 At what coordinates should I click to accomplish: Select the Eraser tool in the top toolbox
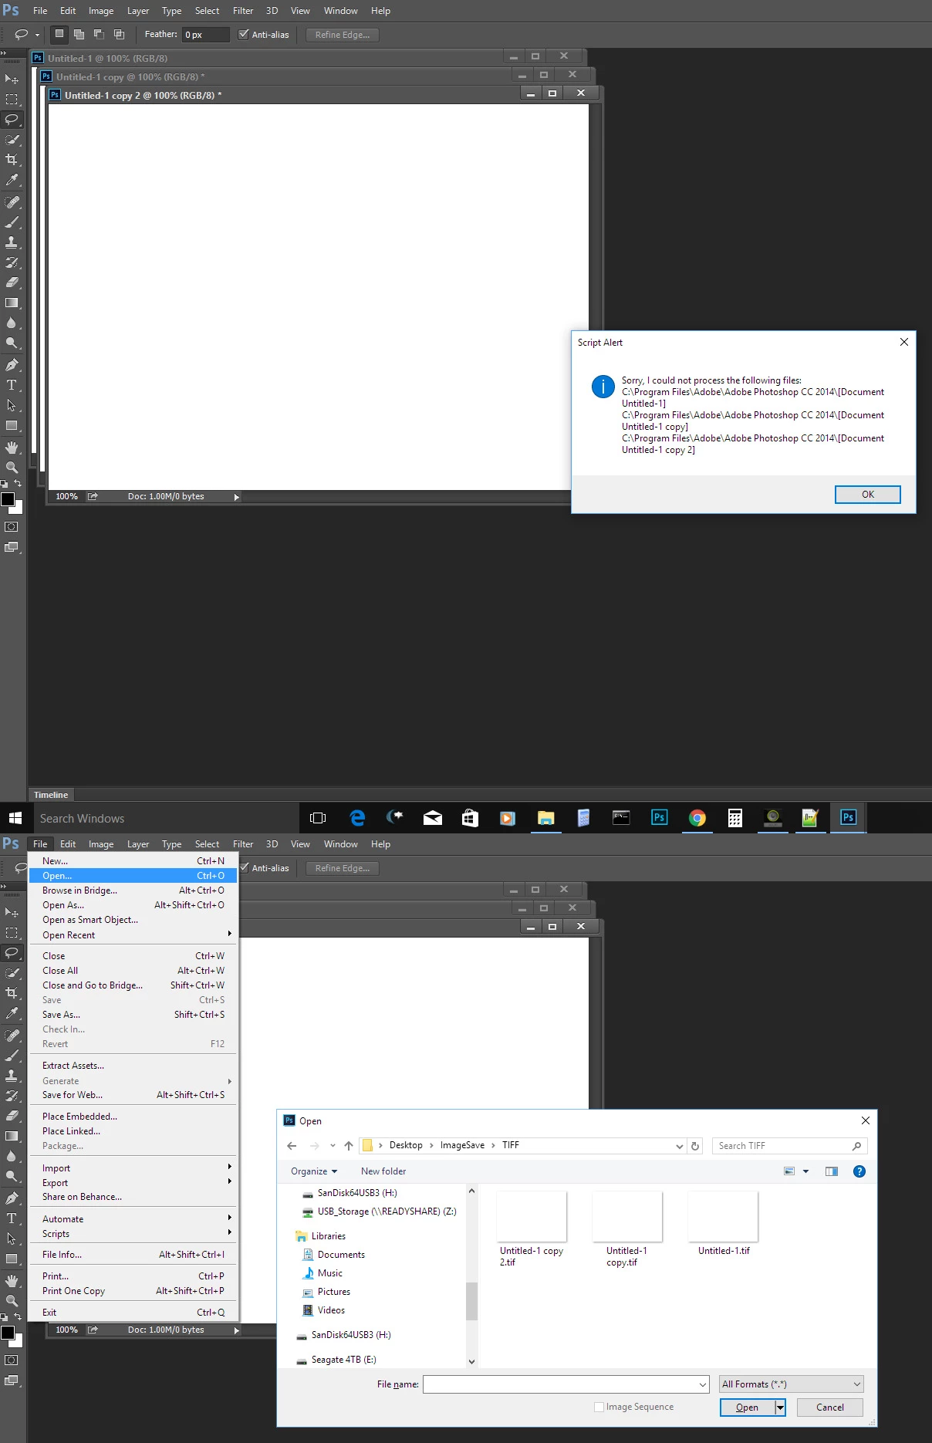12,282
